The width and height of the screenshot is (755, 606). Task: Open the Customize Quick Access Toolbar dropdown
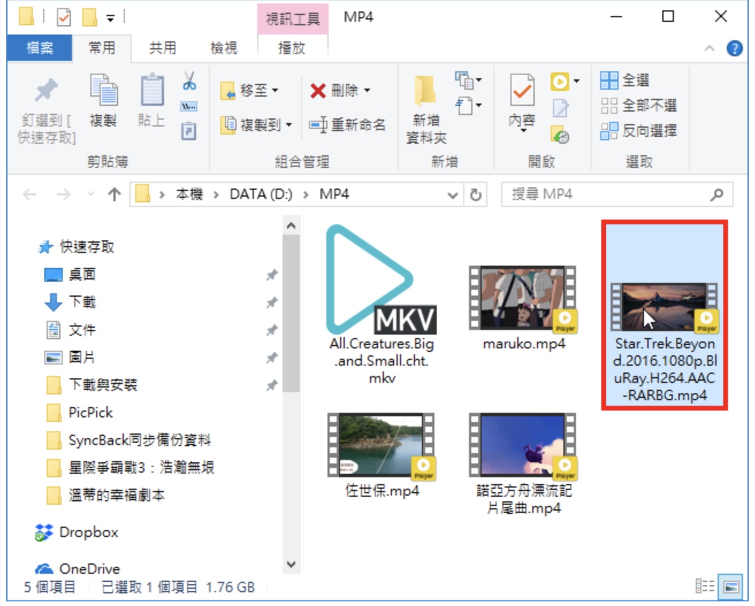click(110, 18)
